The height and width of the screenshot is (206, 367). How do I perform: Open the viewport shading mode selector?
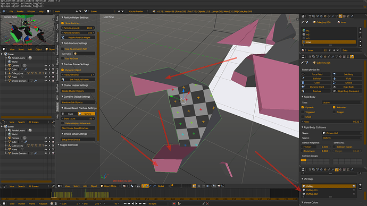point(126,186)
